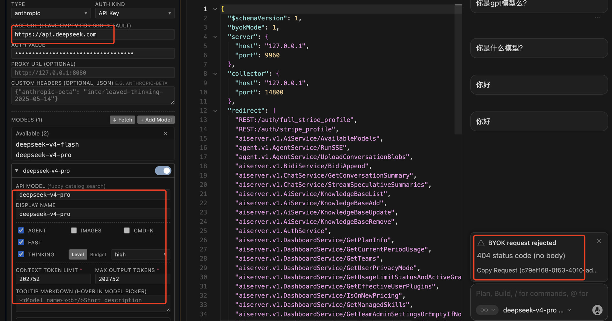Uncheck the AGENT checkbox
The height and width of the screenshot is (321, 612).
click(21, 230)
